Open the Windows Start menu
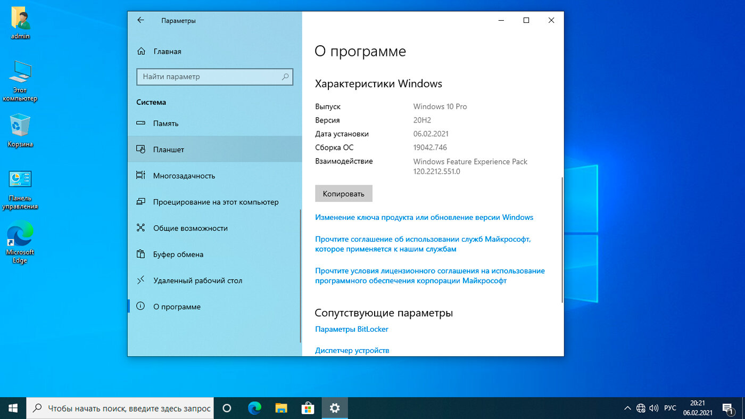745x419 pixels. 13,408
